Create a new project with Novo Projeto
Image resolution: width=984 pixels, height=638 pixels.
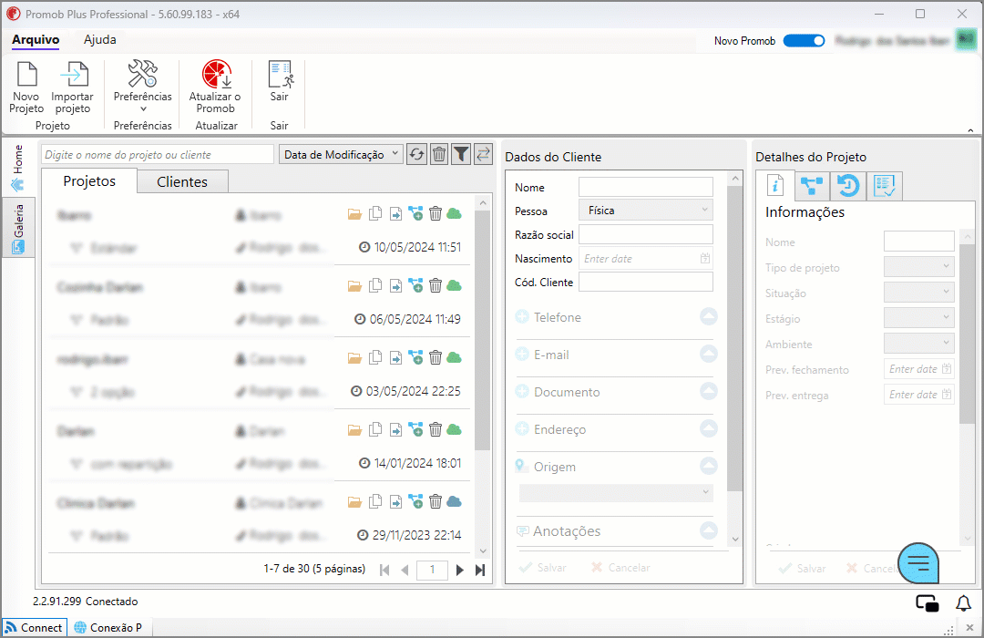click(x=26, y=87)
